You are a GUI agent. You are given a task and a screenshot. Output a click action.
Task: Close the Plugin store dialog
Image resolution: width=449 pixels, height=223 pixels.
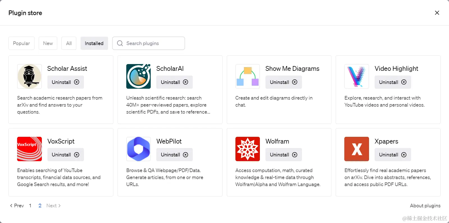coord(437,13)
